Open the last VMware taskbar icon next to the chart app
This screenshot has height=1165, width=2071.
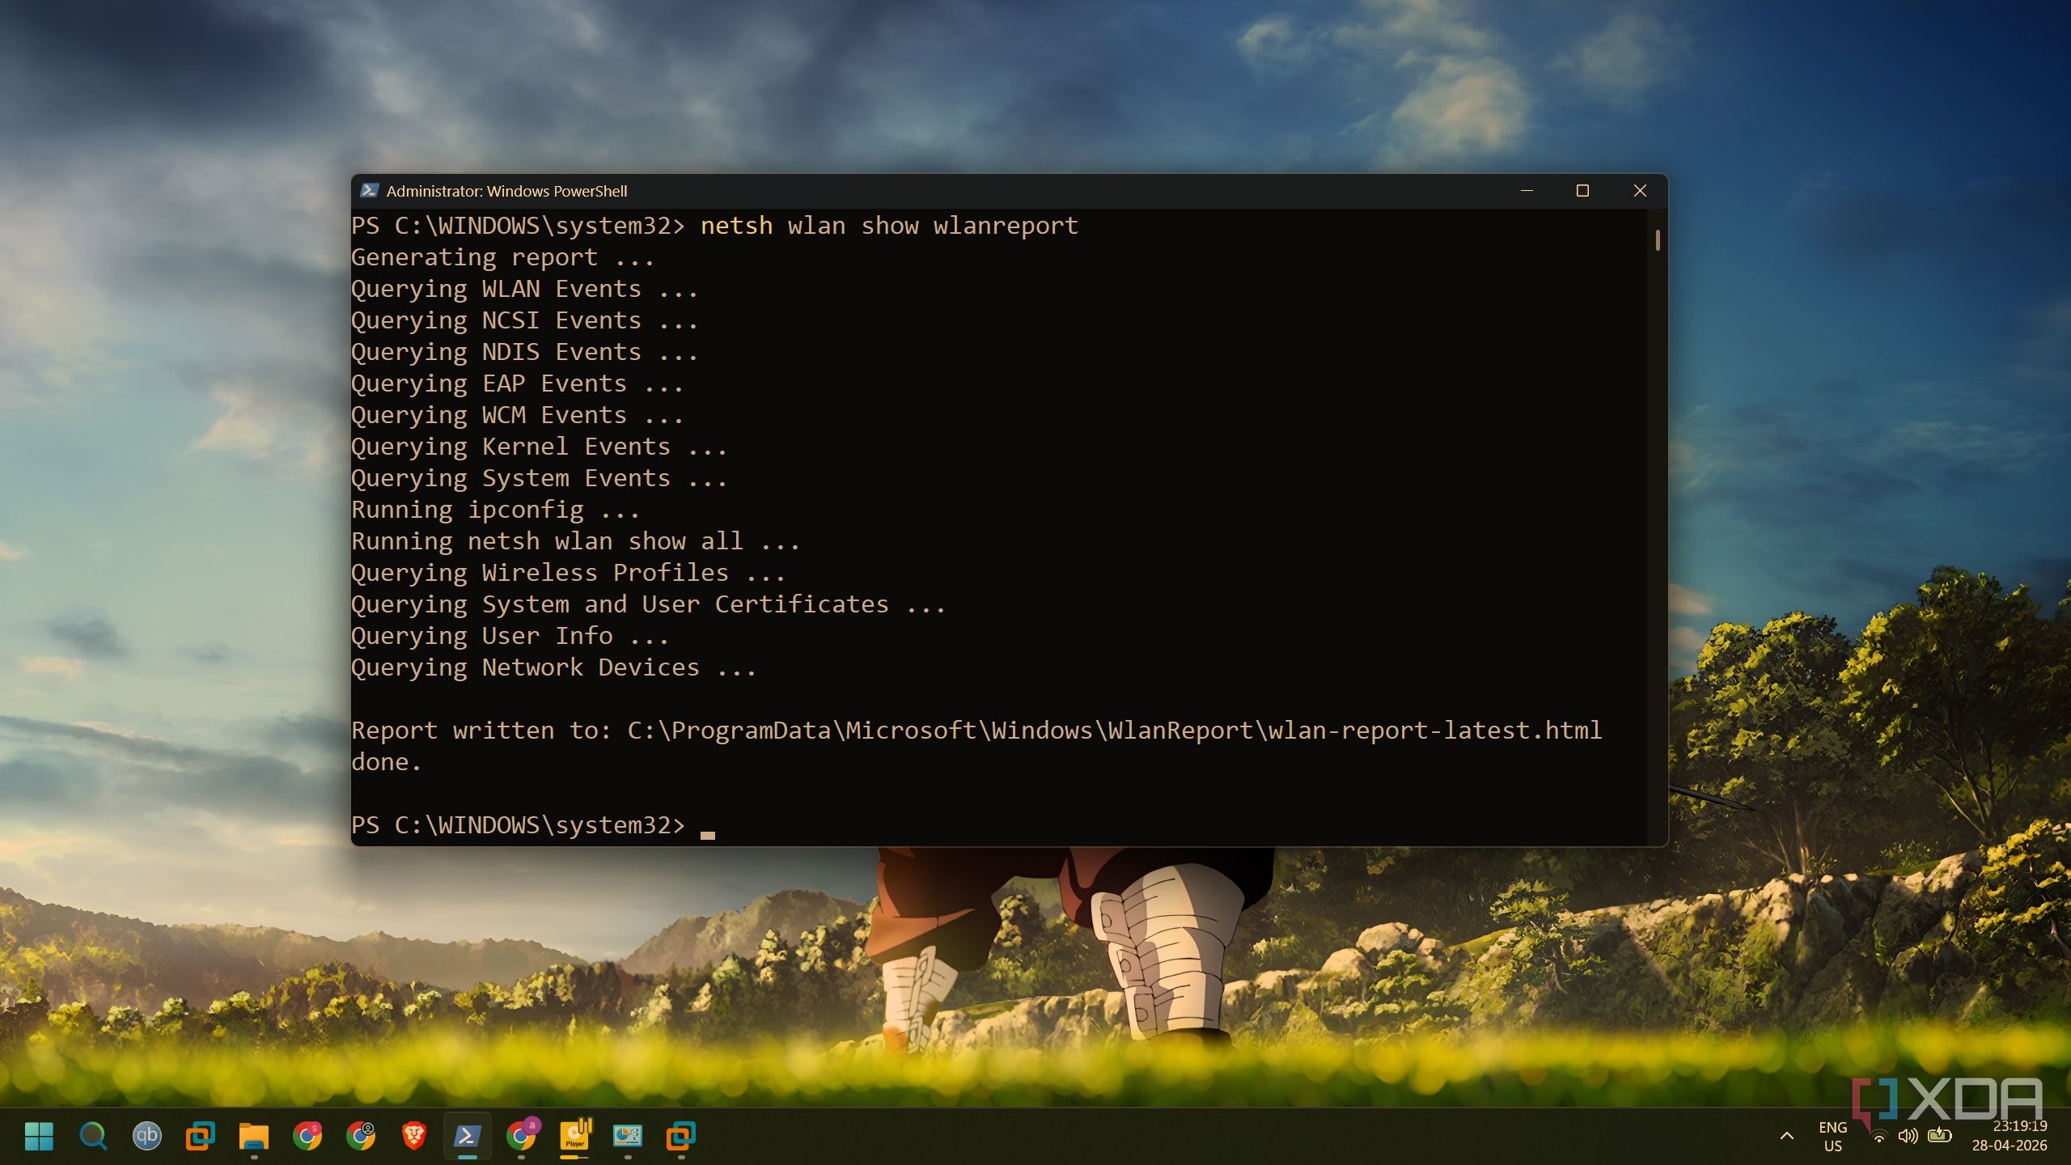(681, 1136)
